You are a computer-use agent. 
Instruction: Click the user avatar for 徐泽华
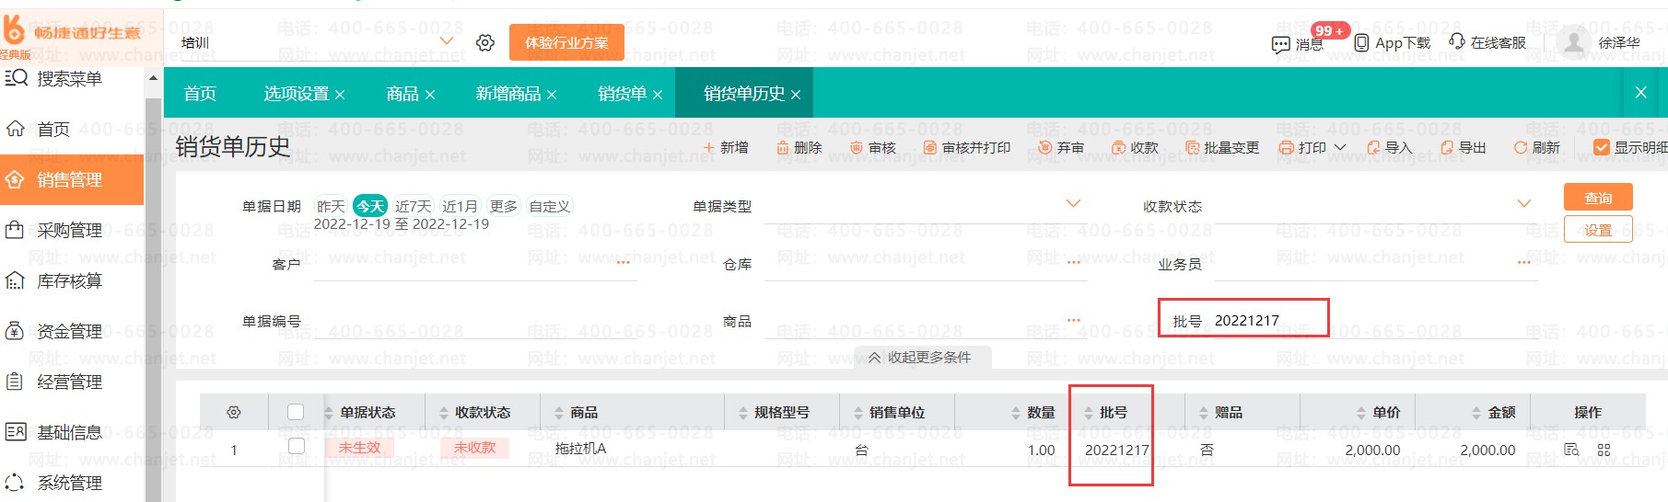(1574, 42)
